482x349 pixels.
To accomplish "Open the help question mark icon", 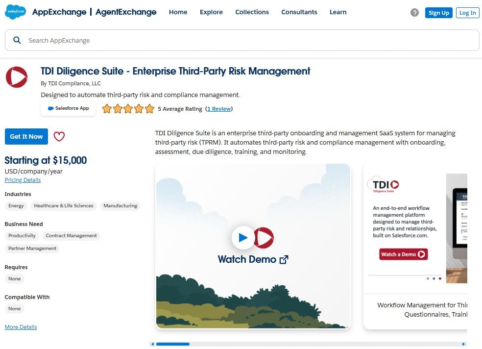I will [x=414, y=13].
